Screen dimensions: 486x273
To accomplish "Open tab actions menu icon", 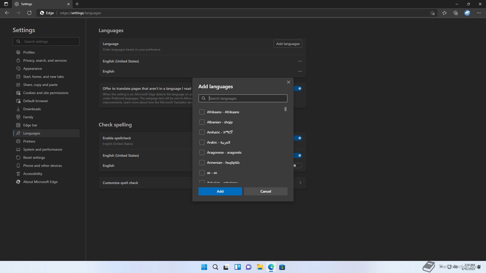I will 6,4.
